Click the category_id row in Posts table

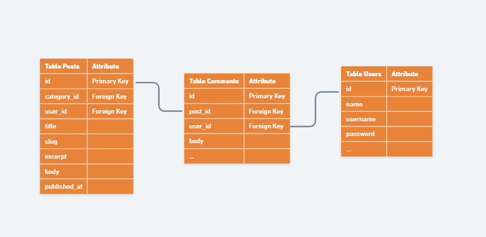coord(63,97)
